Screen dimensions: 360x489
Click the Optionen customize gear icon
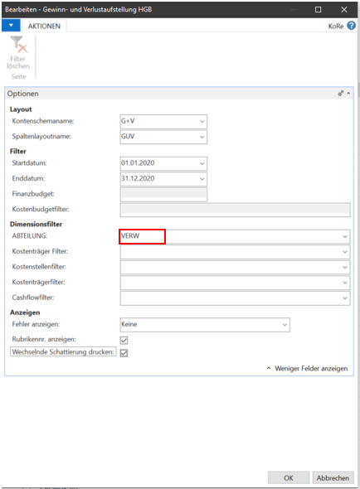click(341, 94)
